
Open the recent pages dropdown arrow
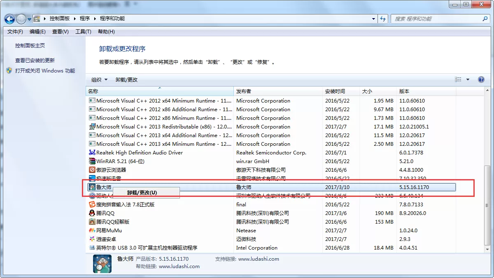coord(30,19)
